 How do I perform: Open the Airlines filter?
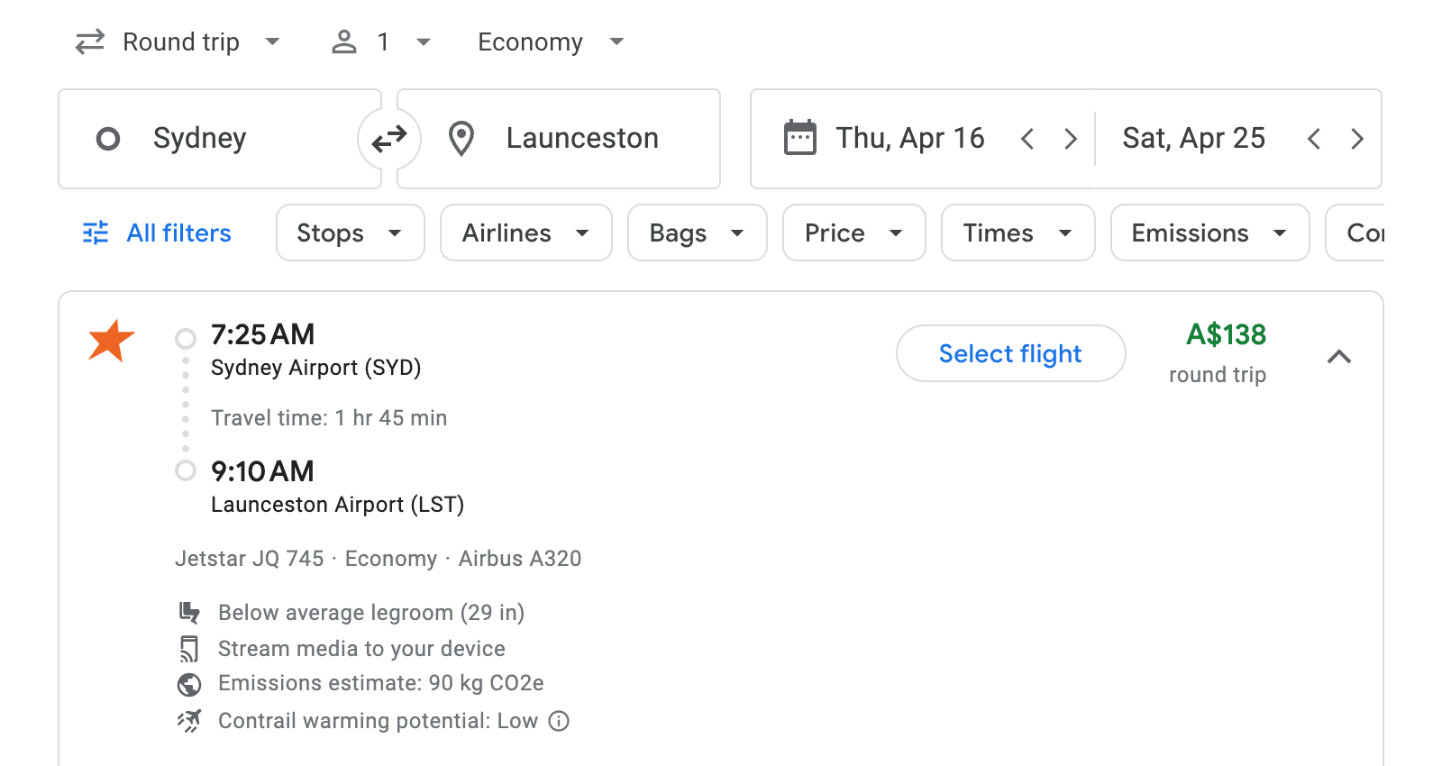tap(525, 233)
